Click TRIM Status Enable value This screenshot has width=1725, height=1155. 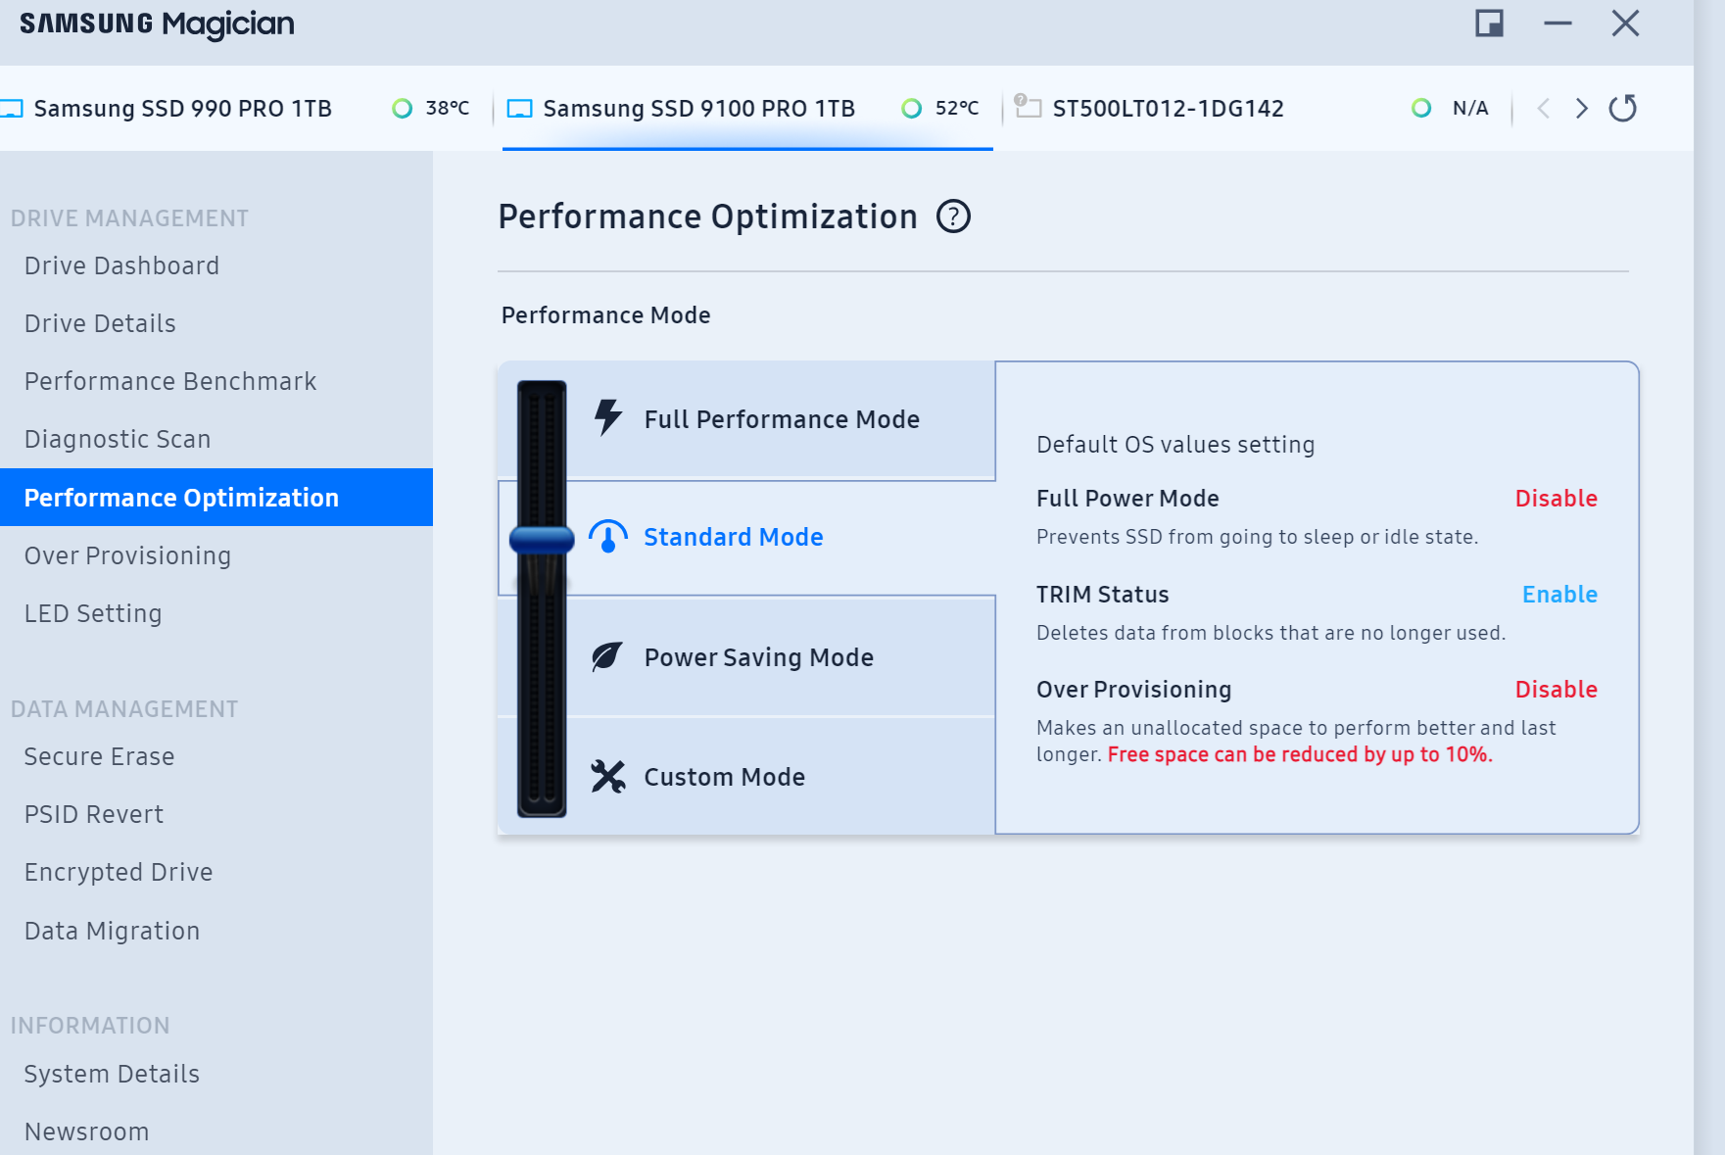tap(1559, 595)
